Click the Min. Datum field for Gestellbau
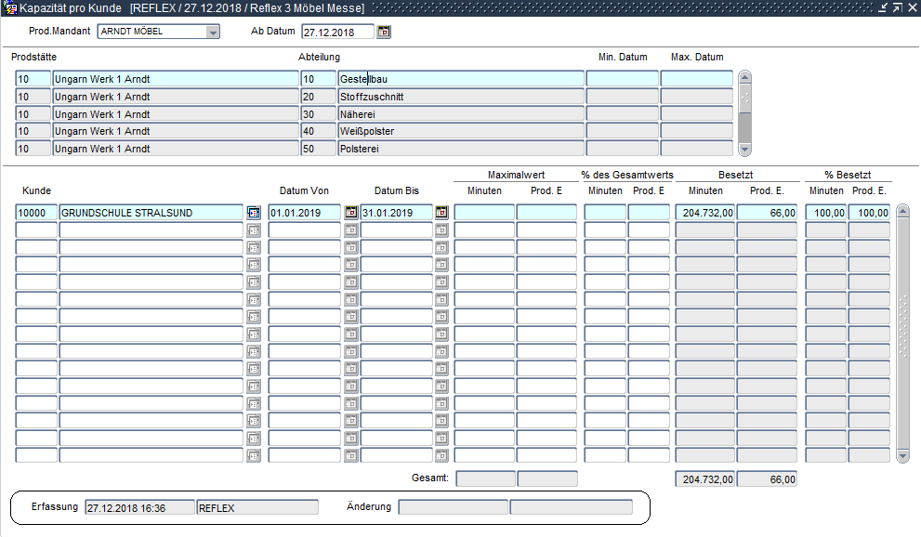Screen dimensions: 921x537 pos(622,79)
